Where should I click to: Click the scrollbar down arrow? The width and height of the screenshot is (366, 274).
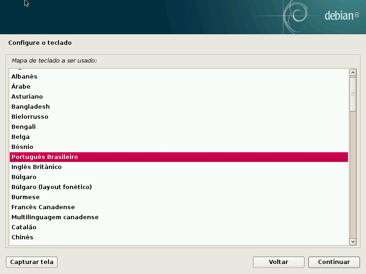coord(353,242)
